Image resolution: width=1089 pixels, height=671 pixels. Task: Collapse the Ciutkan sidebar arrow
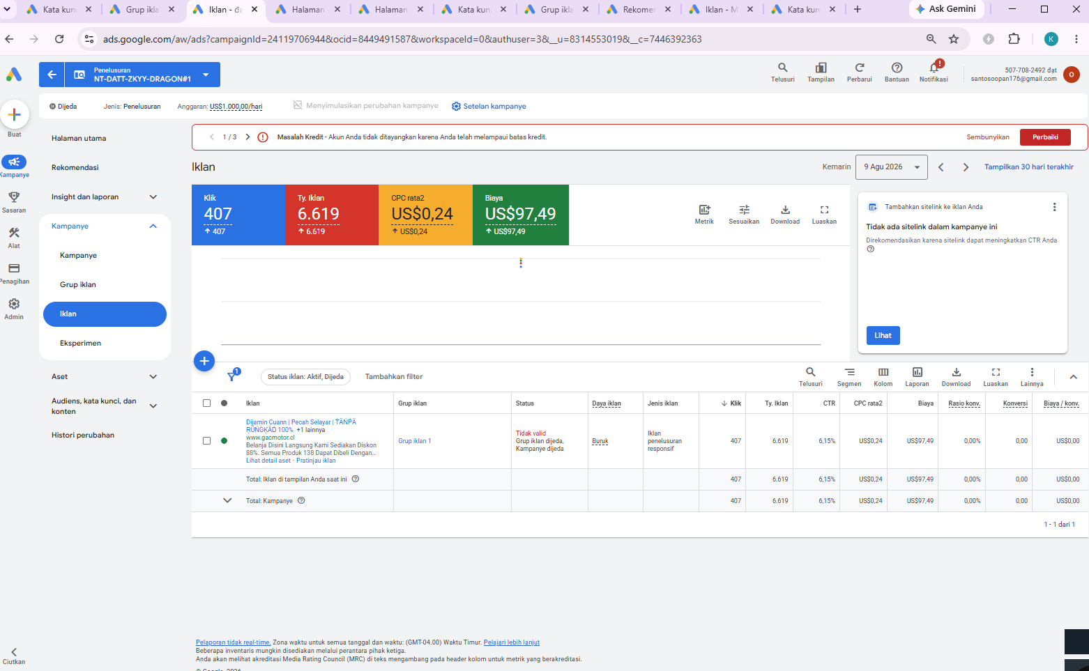click(x=14, y=652)
